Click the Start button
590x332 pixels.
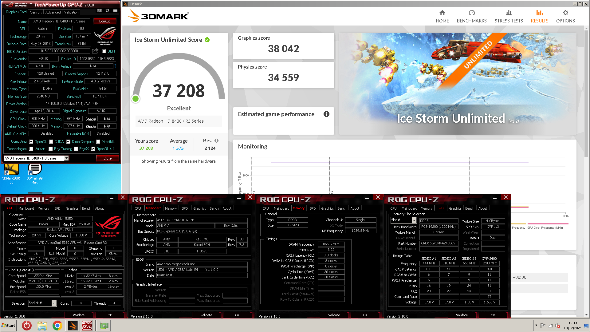[8, 326]
